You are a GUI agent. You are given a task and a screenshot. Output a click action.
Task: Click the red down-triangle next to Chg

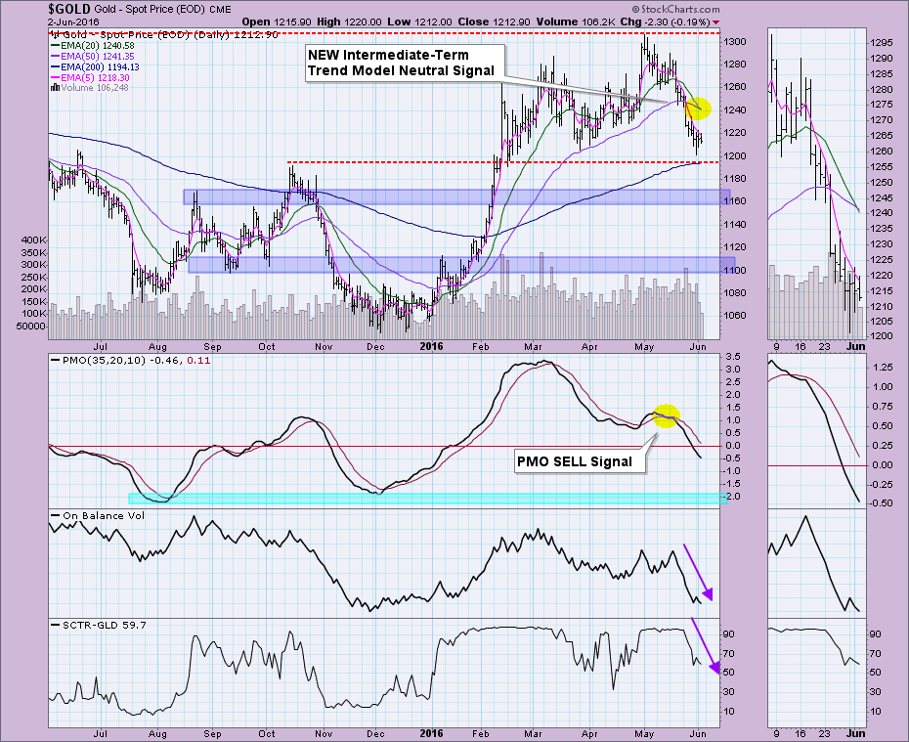715,22
